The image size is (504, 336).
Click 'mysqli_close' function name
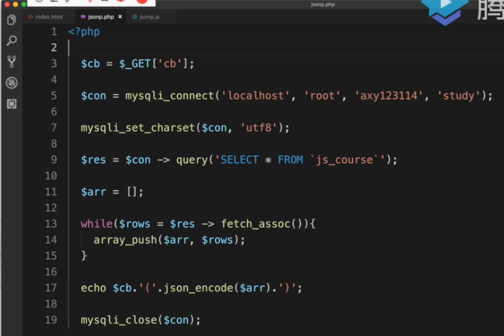(x=118, y=320)
